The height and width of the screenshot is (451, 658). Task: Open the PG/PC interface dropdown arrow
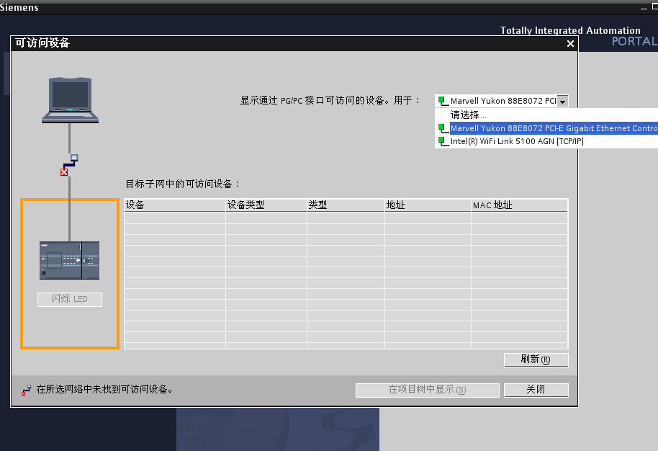[562, 102]
